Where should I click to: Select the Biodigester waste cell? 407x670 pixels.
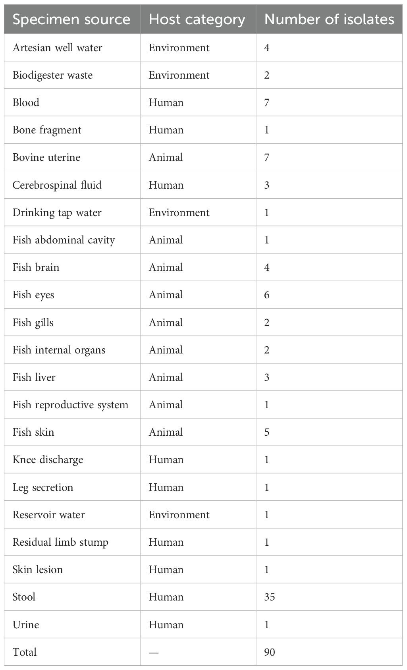coord(53,75)
